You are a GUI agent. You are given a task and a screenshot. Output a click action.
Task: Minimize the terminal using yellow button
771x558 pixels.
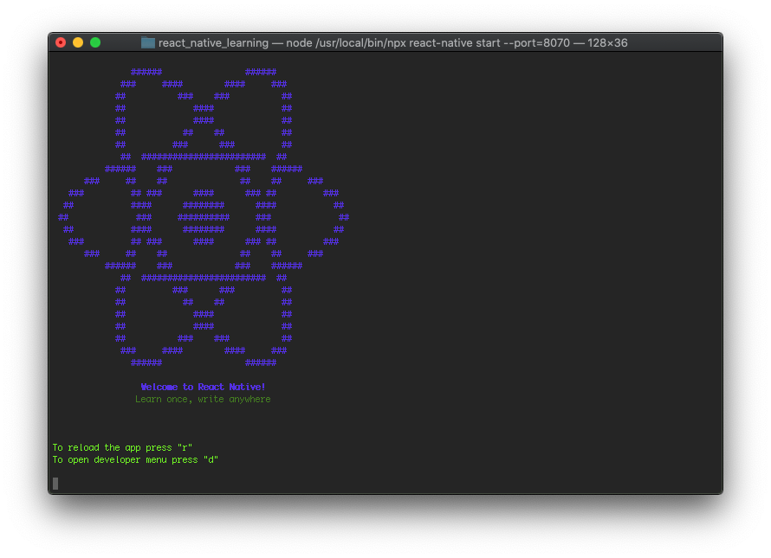point(78,42)
